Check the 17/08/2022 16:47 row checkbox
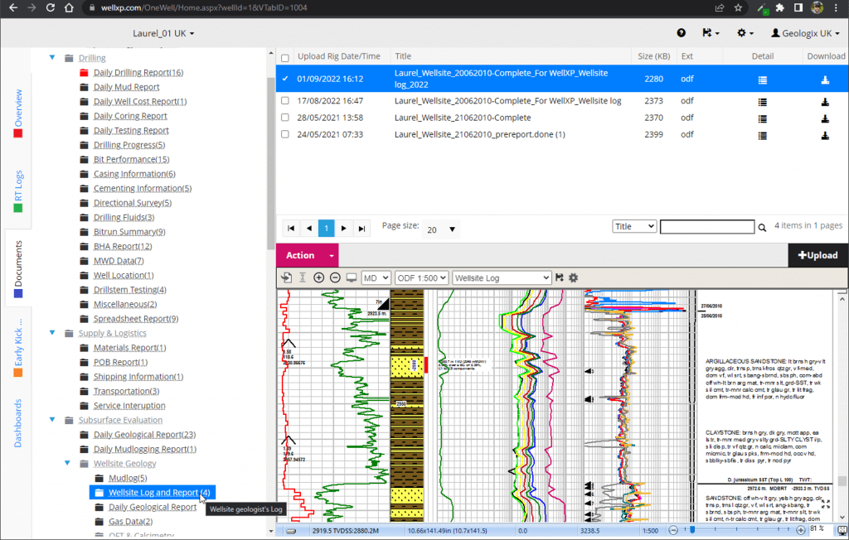The width and height of the screenshot is (849, 540). click(285, 101)
